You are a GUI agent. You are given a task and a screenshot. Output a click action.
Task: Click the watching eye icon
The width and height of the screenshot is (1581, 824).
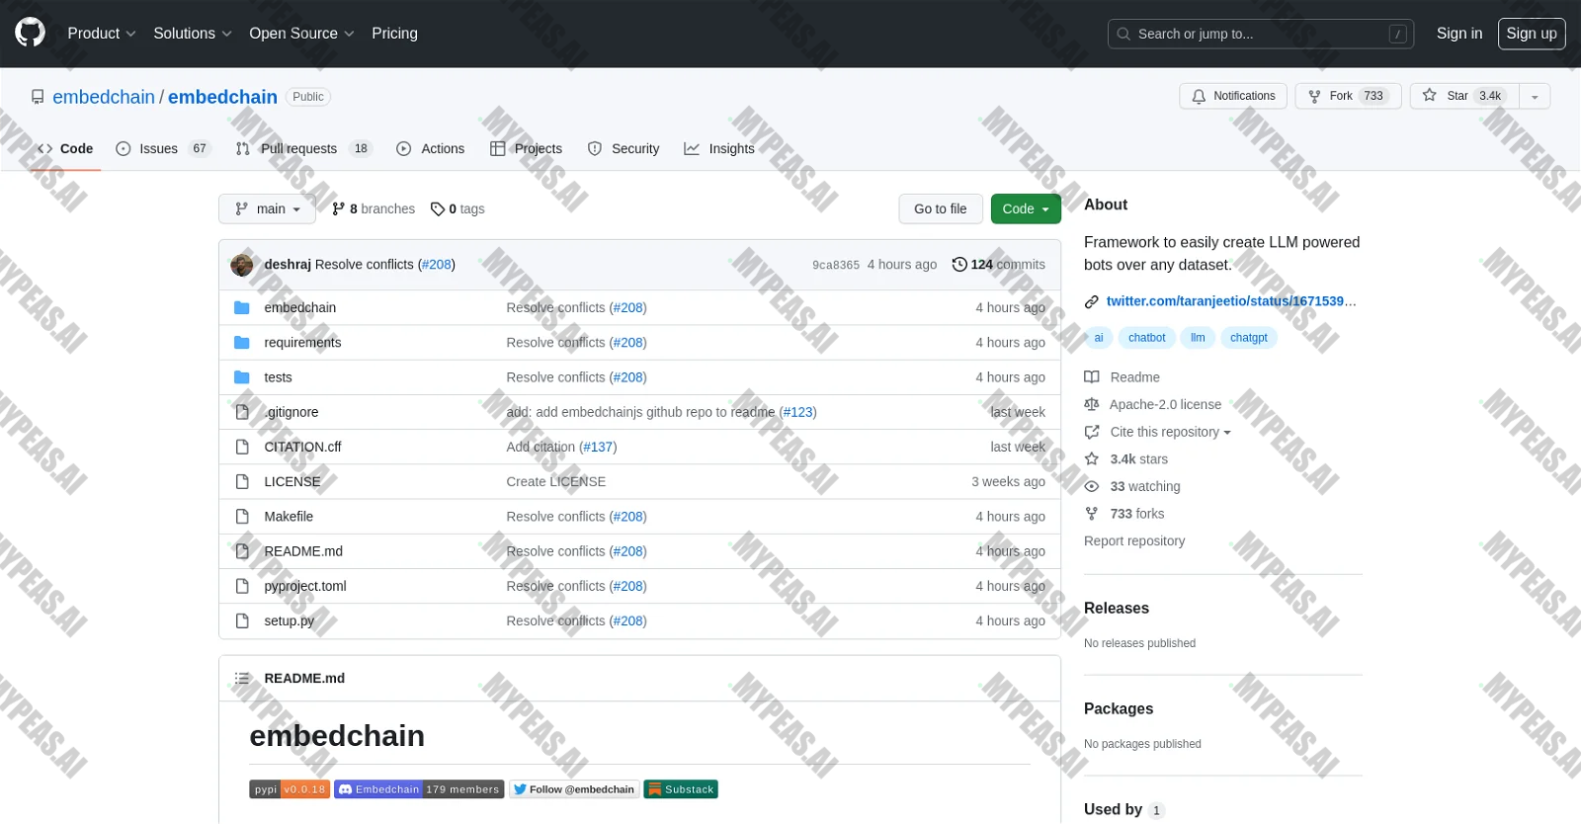click(1092, 486)
